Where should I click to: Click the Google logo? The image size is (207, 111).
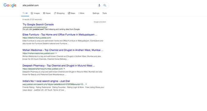pyautogui.click(x=10, y=5)
